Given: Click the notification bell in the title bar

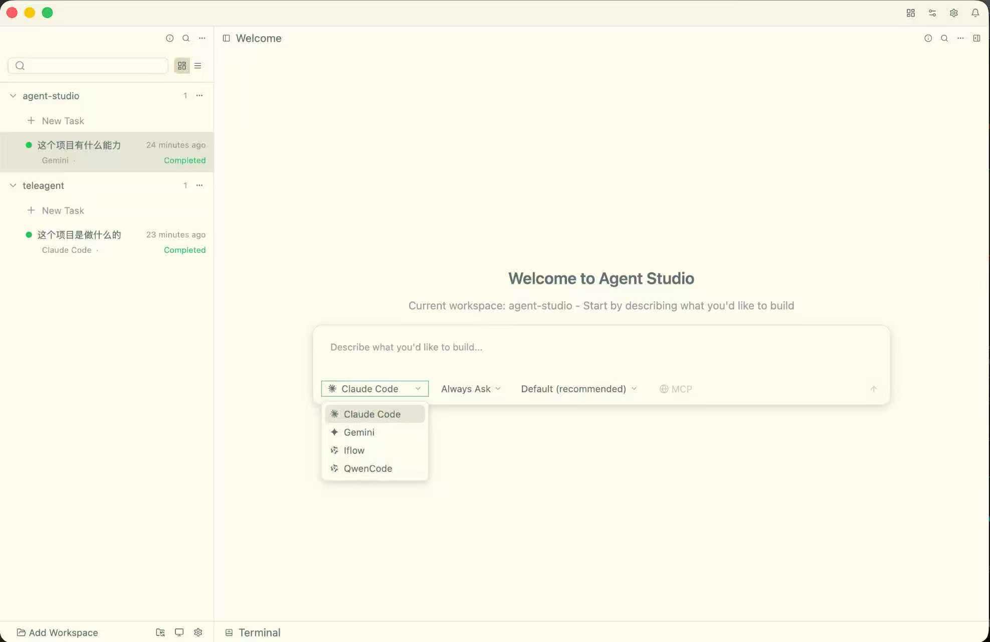Looking at the screenshot, I should pos(975,13).
